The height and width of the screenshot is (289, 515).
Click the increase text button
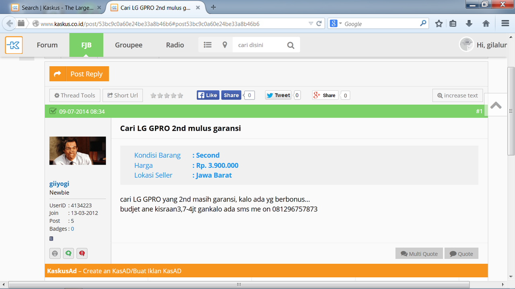[457, 96]
